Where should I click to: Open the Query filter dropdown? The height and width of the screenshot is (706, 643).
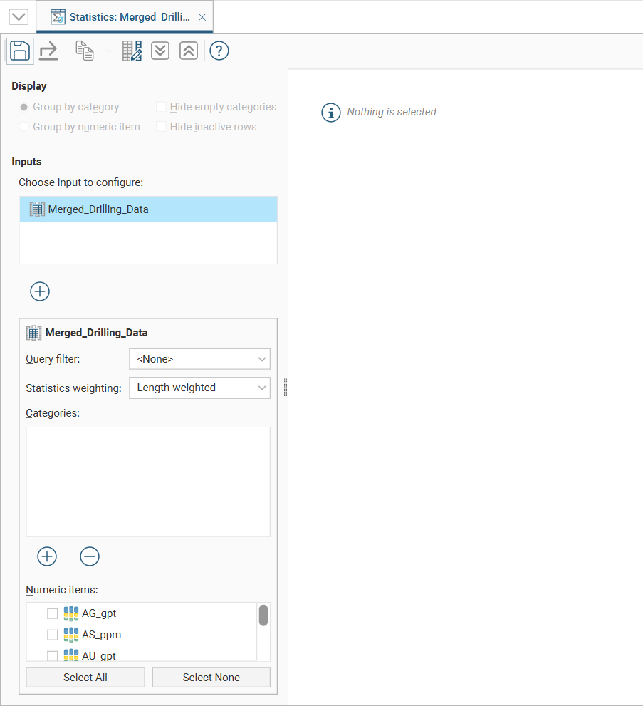[199, 359]
